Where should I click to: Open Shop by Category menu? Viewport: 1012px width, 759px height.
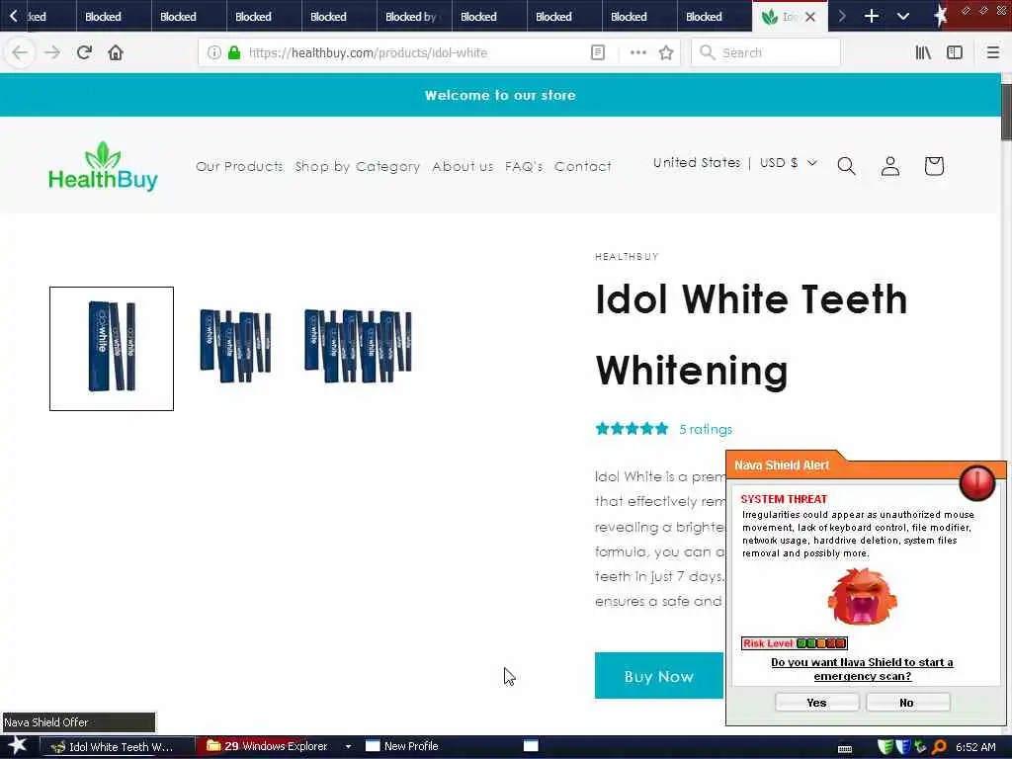click(358, 166)
